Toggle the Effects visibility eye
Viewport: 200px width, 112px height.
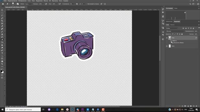[171, 41]
